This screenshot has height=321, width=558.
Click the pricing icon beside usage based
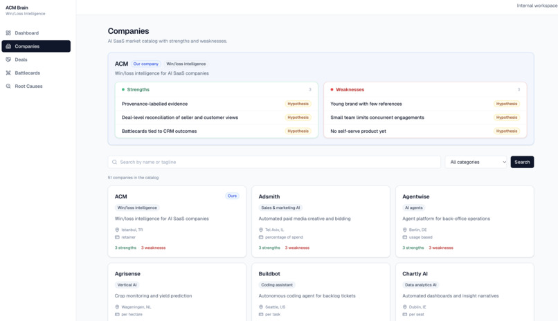404,237
